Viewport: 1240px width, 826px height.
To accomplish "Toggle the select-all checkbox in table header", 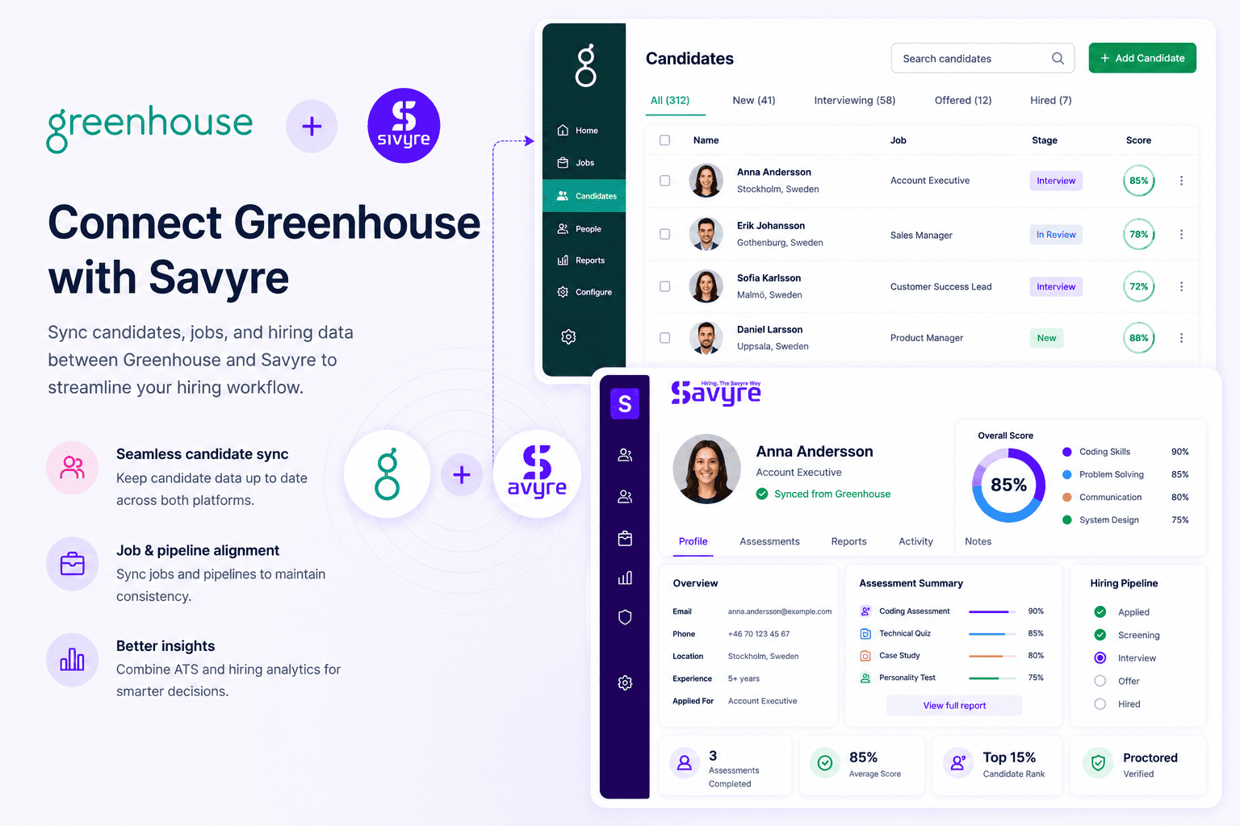I will (x=665, y=140).
